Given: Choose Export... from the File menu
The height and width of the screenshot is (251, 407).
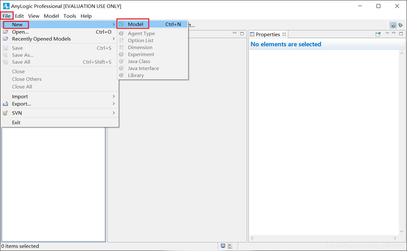Looking at the screenshot, I should [x=60, y=104].
